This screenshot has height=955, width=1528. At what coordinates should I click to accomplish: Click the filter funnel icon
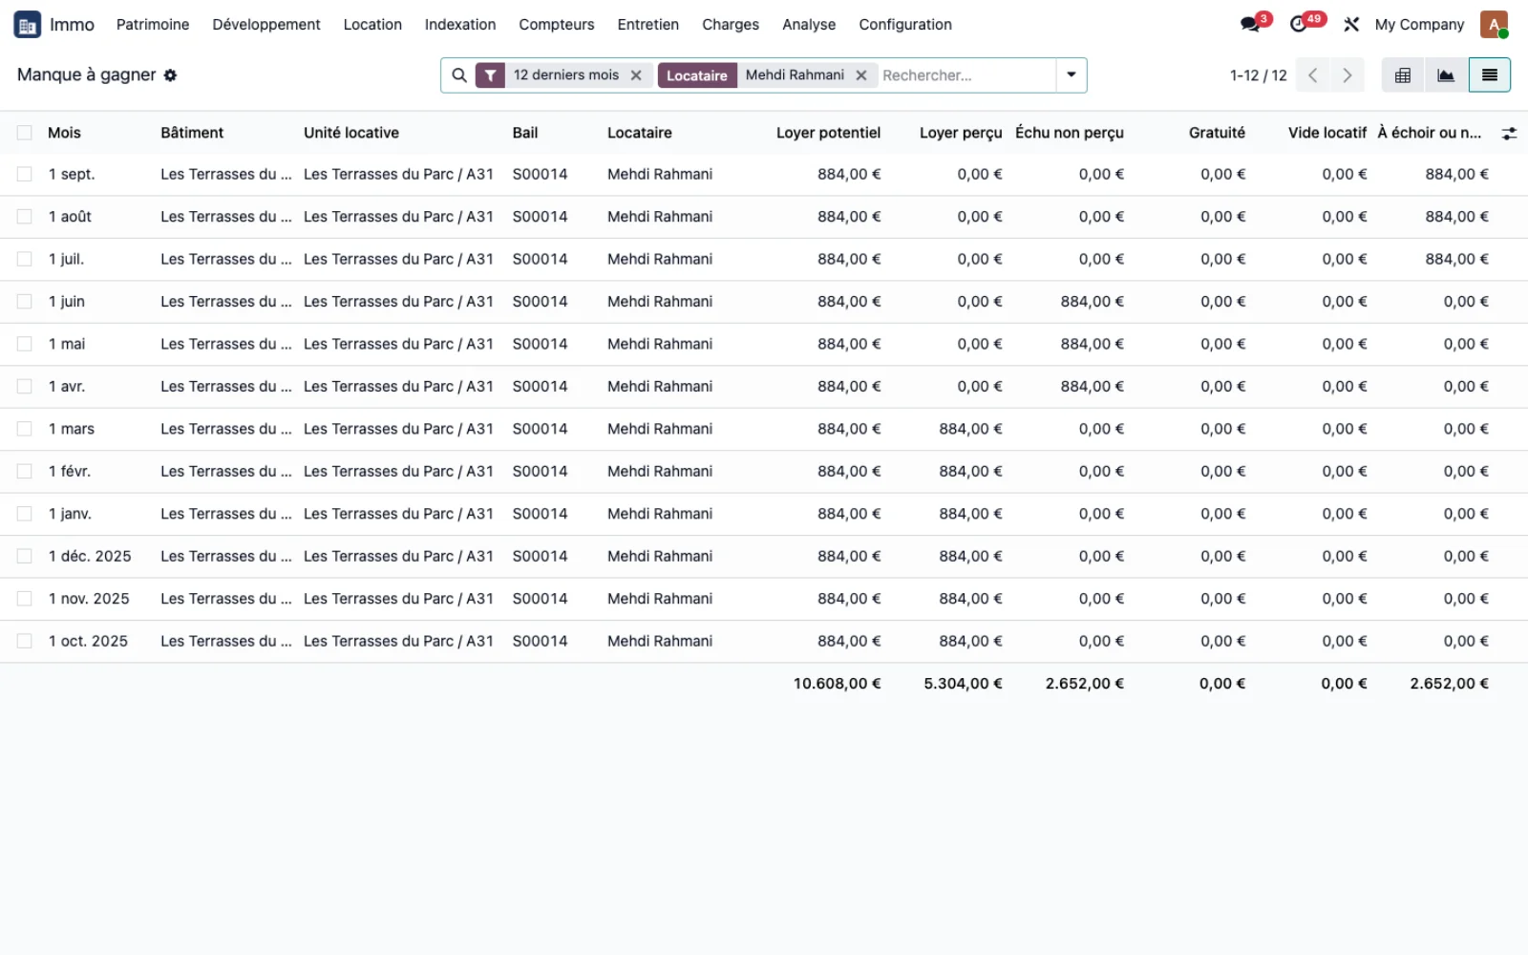(x=490, y=75)
